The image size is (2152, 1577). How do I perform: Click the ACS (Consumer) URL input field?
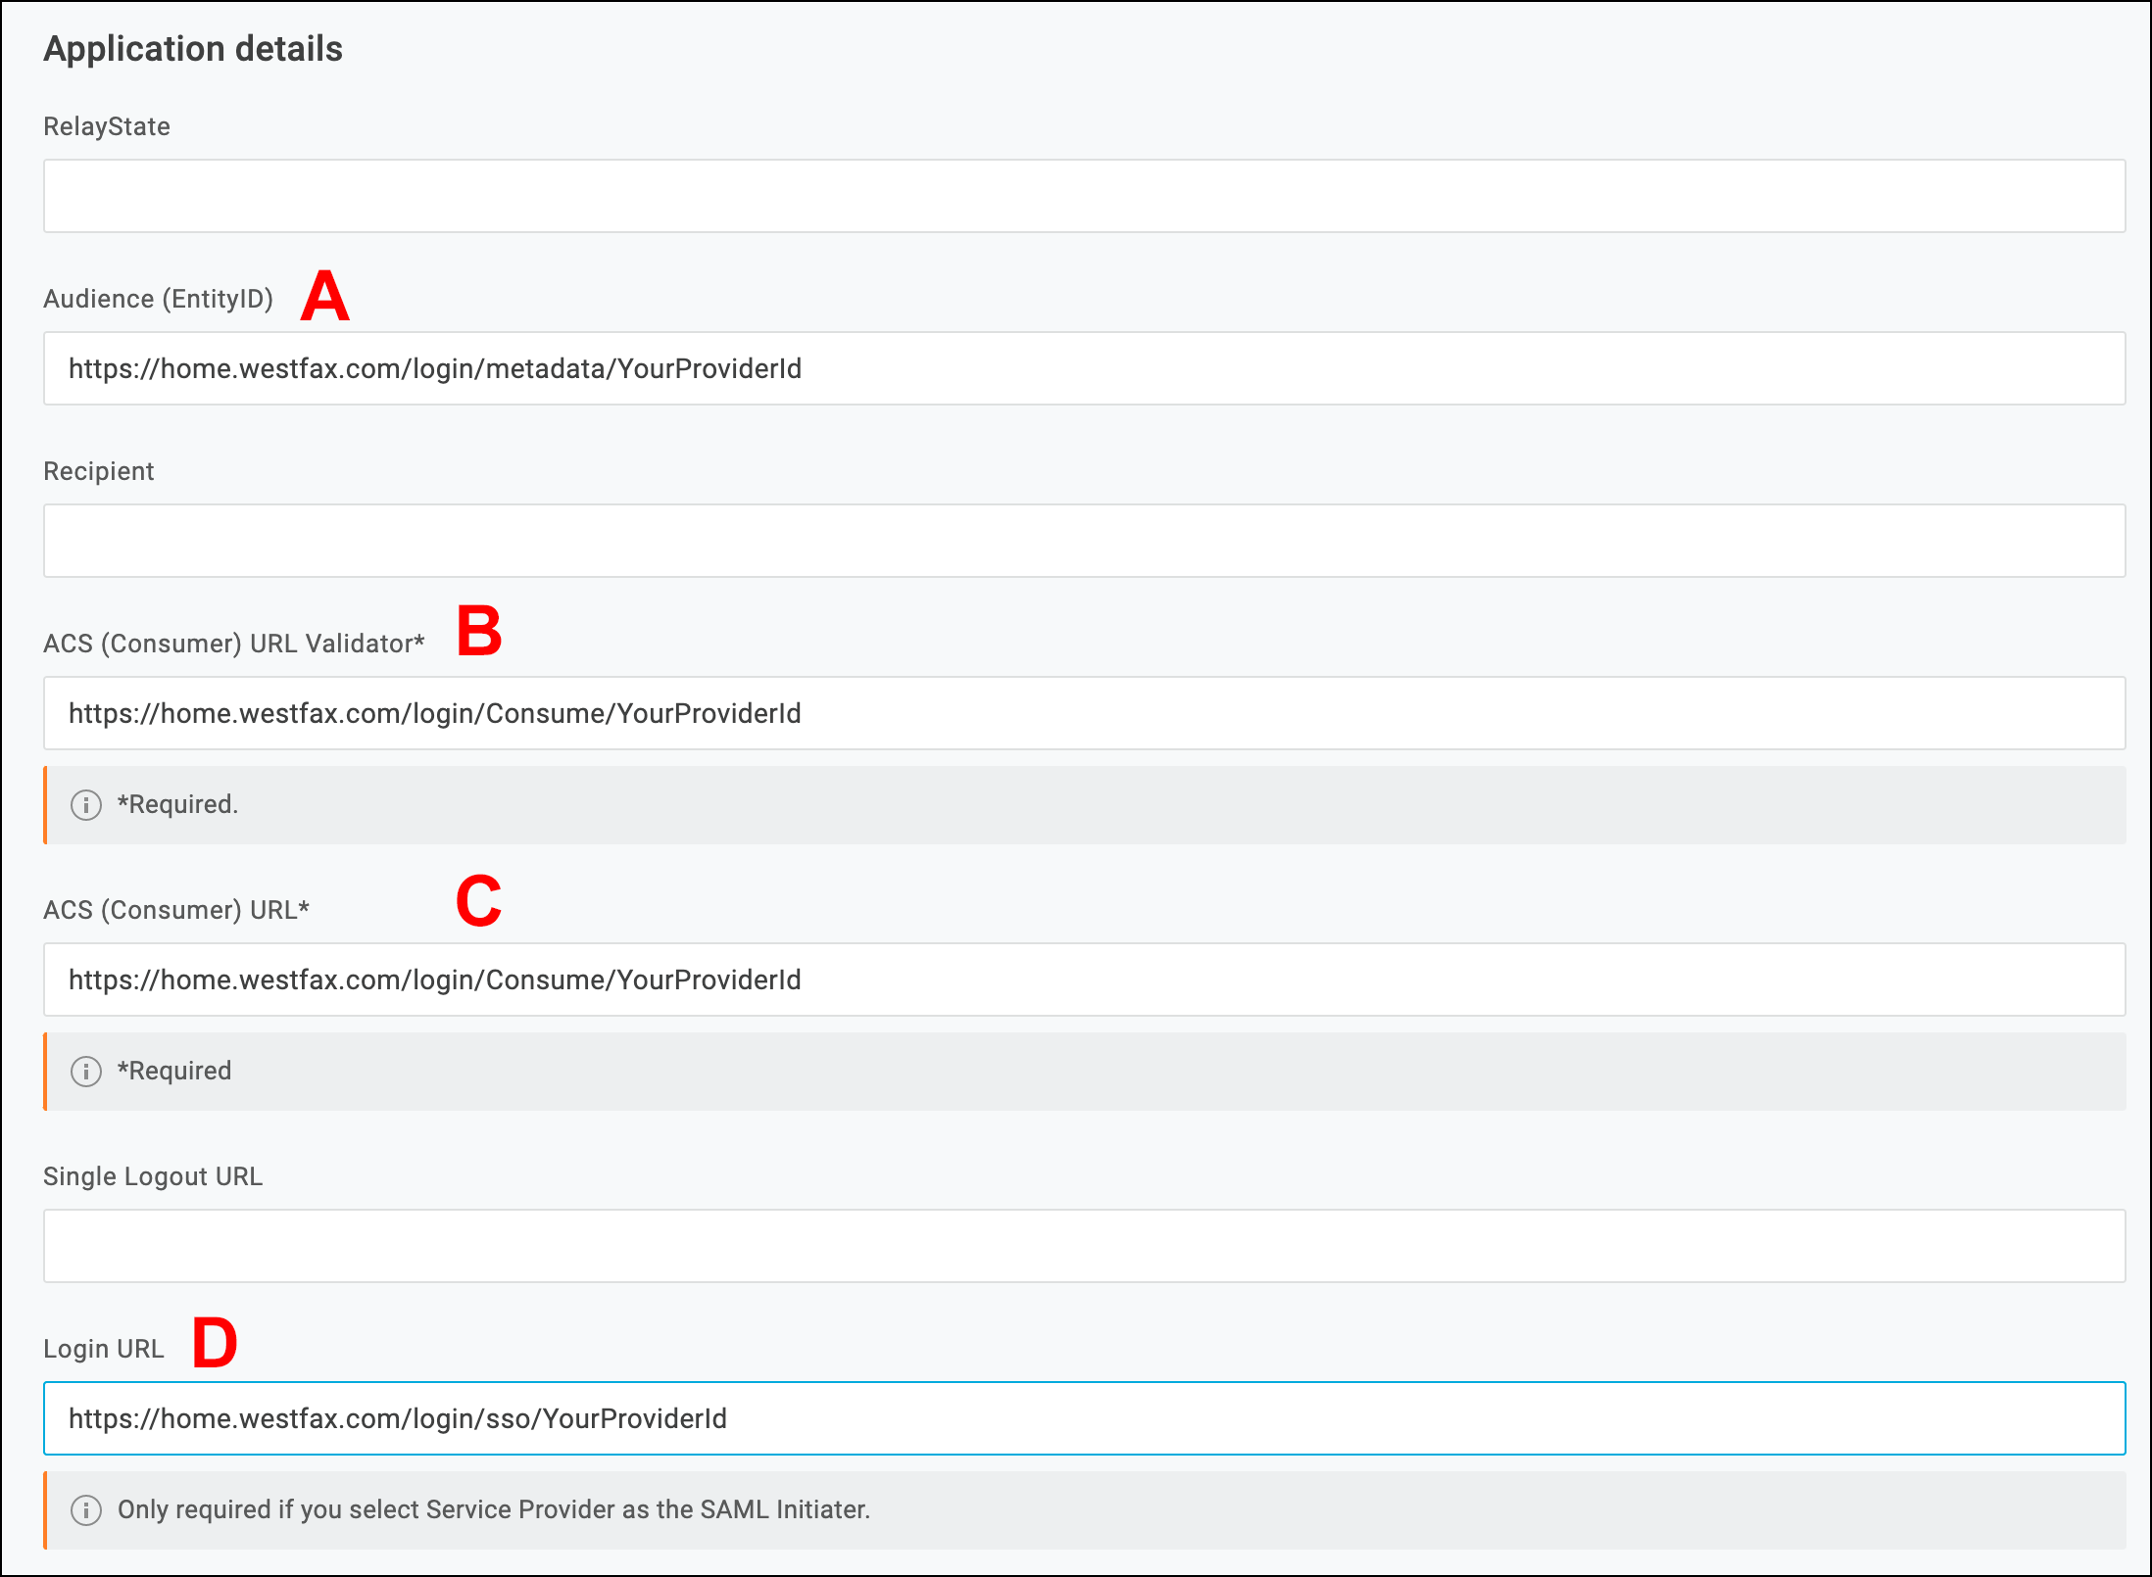[1083, 980]
